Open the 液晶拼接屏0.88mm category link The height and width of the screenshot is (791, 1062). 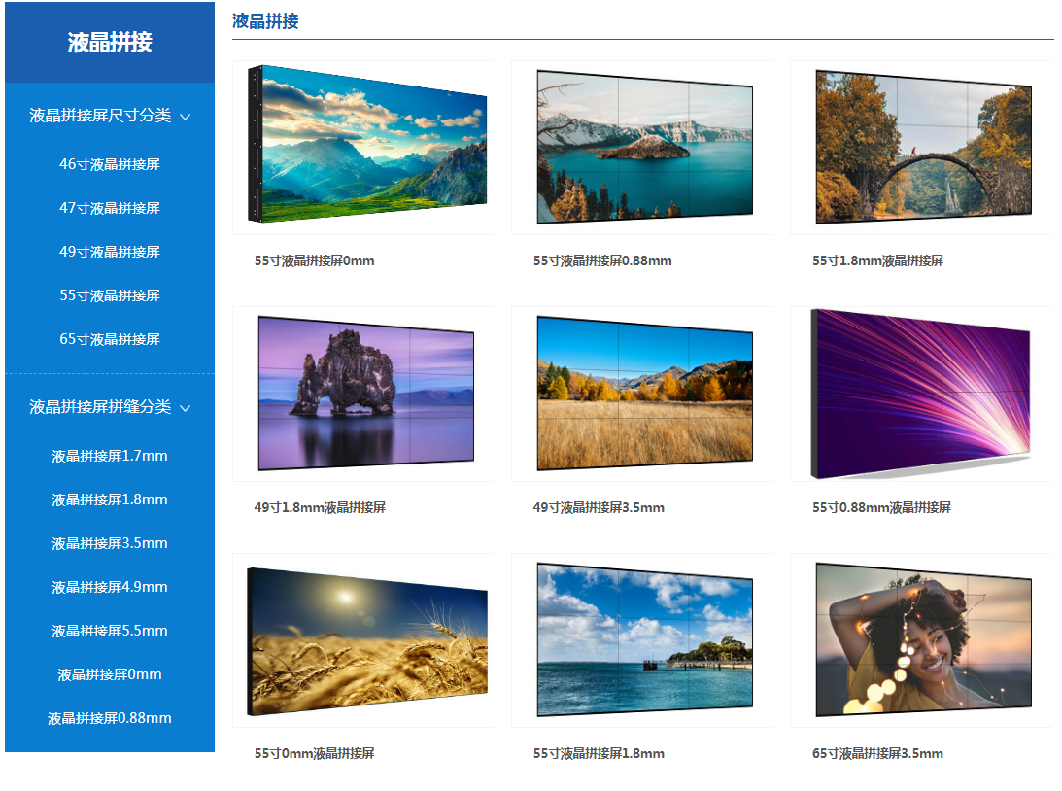[110, 718]
